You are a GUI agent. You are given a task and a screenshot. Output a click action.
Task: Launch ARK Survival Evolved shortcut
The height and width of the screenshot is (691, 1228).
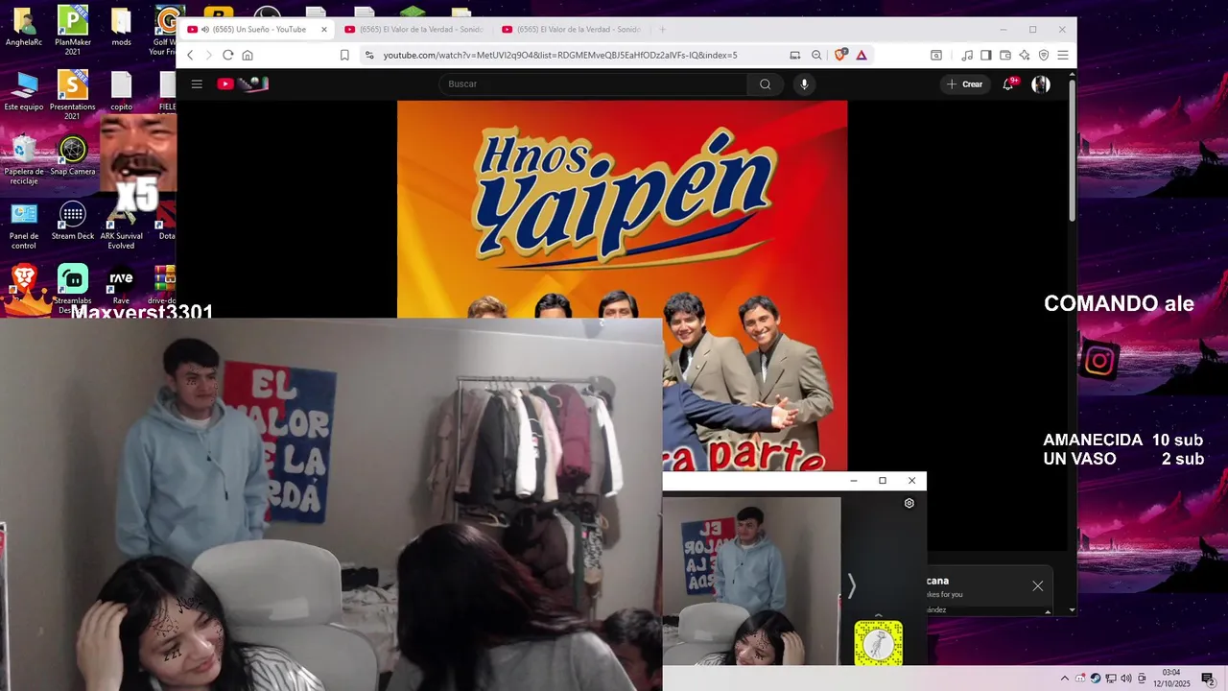[122, 225]
